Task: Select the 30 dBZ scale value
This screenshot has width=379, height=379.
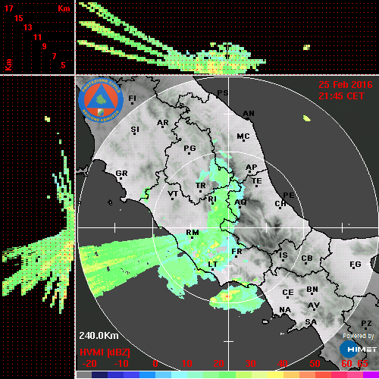Action: (x=250, y=364)
